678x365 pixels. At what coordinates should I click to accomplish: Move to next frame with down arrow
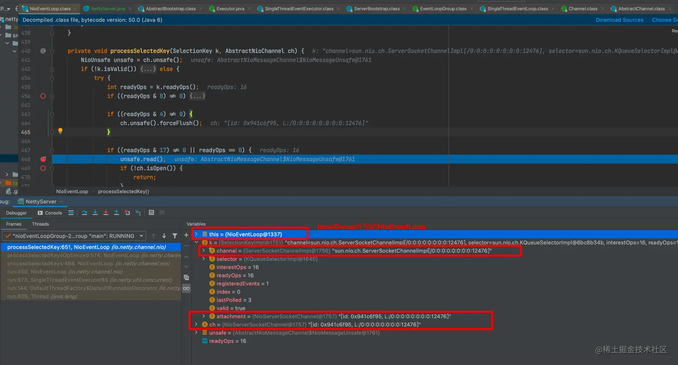164,236
